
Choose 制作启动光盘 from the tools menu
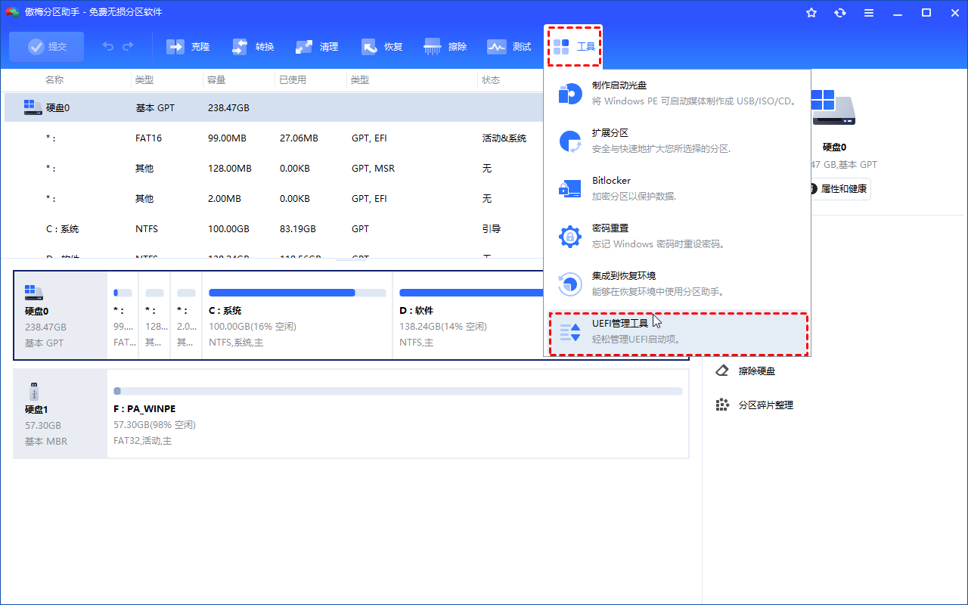coord(678,93)
